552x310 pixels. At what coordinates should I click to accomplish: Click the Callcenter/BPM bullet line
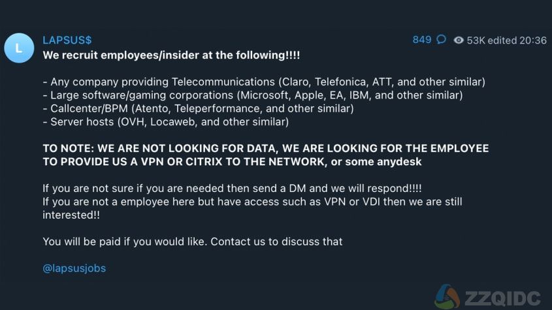coord(198,109)
